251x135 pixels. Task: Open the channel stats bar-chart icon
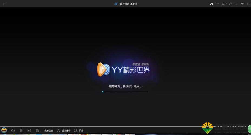116,4
